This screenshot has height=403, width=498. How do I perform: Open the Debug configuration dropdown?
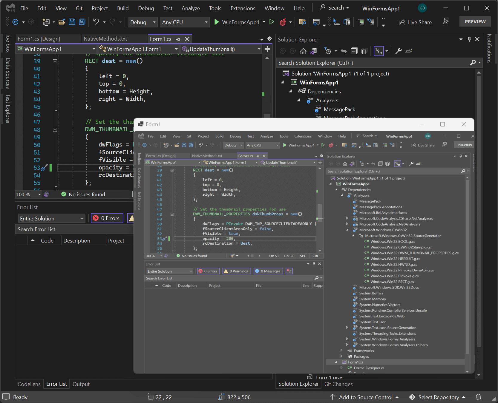point(143,22)
